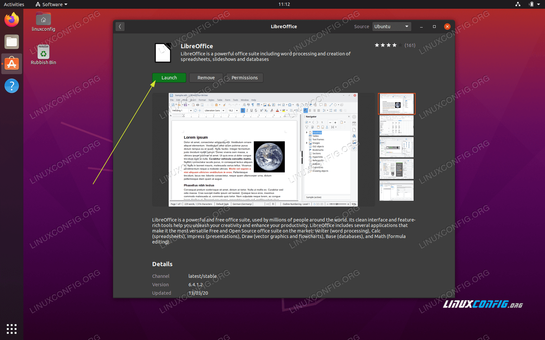This screenshot has width=545, height=340.
Task: Minimize the Software window
Action: (421, 27)
